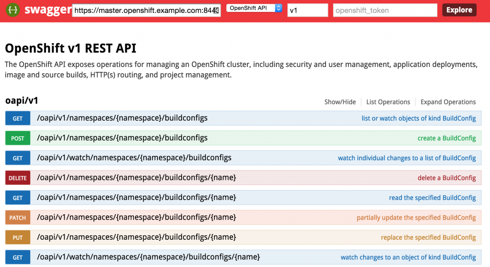This screenshot has height=267, width=490.
Task: Click the swagger title text
Action: point(48,10)
